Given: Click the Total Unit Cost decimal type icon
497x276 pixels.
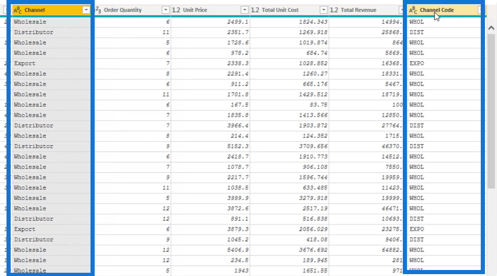Looking at the screenshot, I should click(255, 10).
